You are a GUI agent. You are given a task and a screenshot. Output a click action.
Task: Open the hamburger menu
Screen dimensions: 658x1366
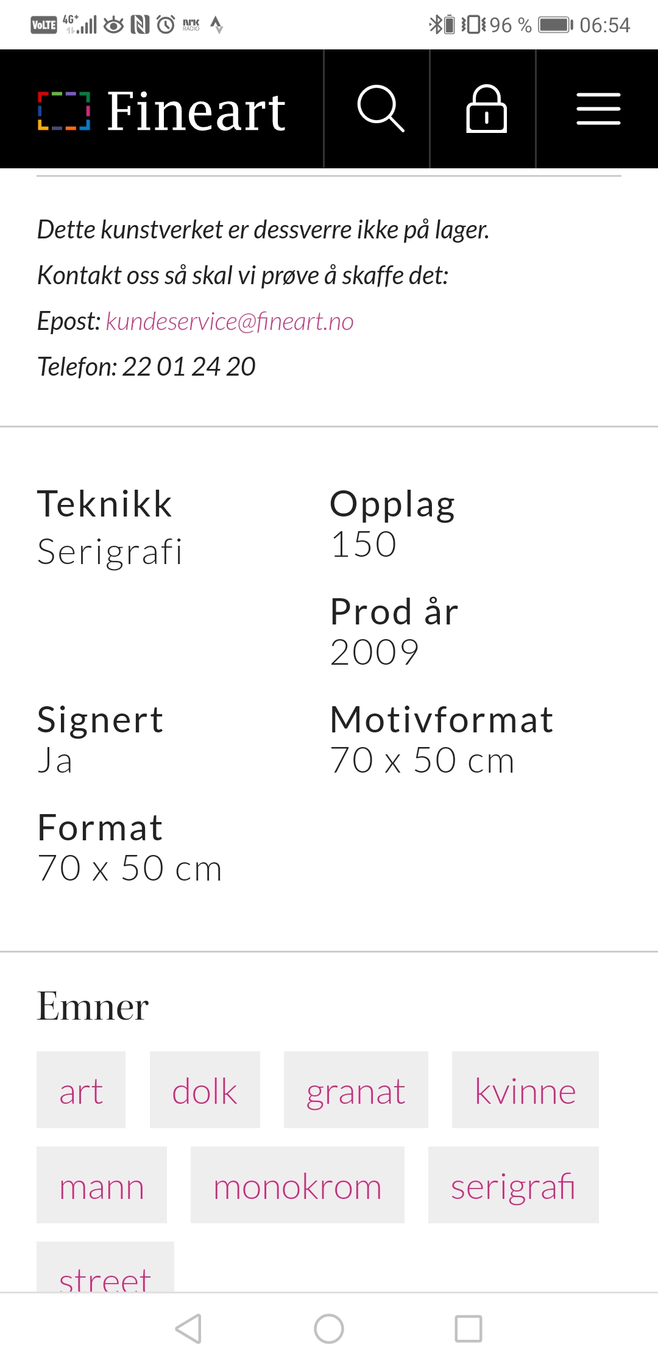[x=598, y=109]
